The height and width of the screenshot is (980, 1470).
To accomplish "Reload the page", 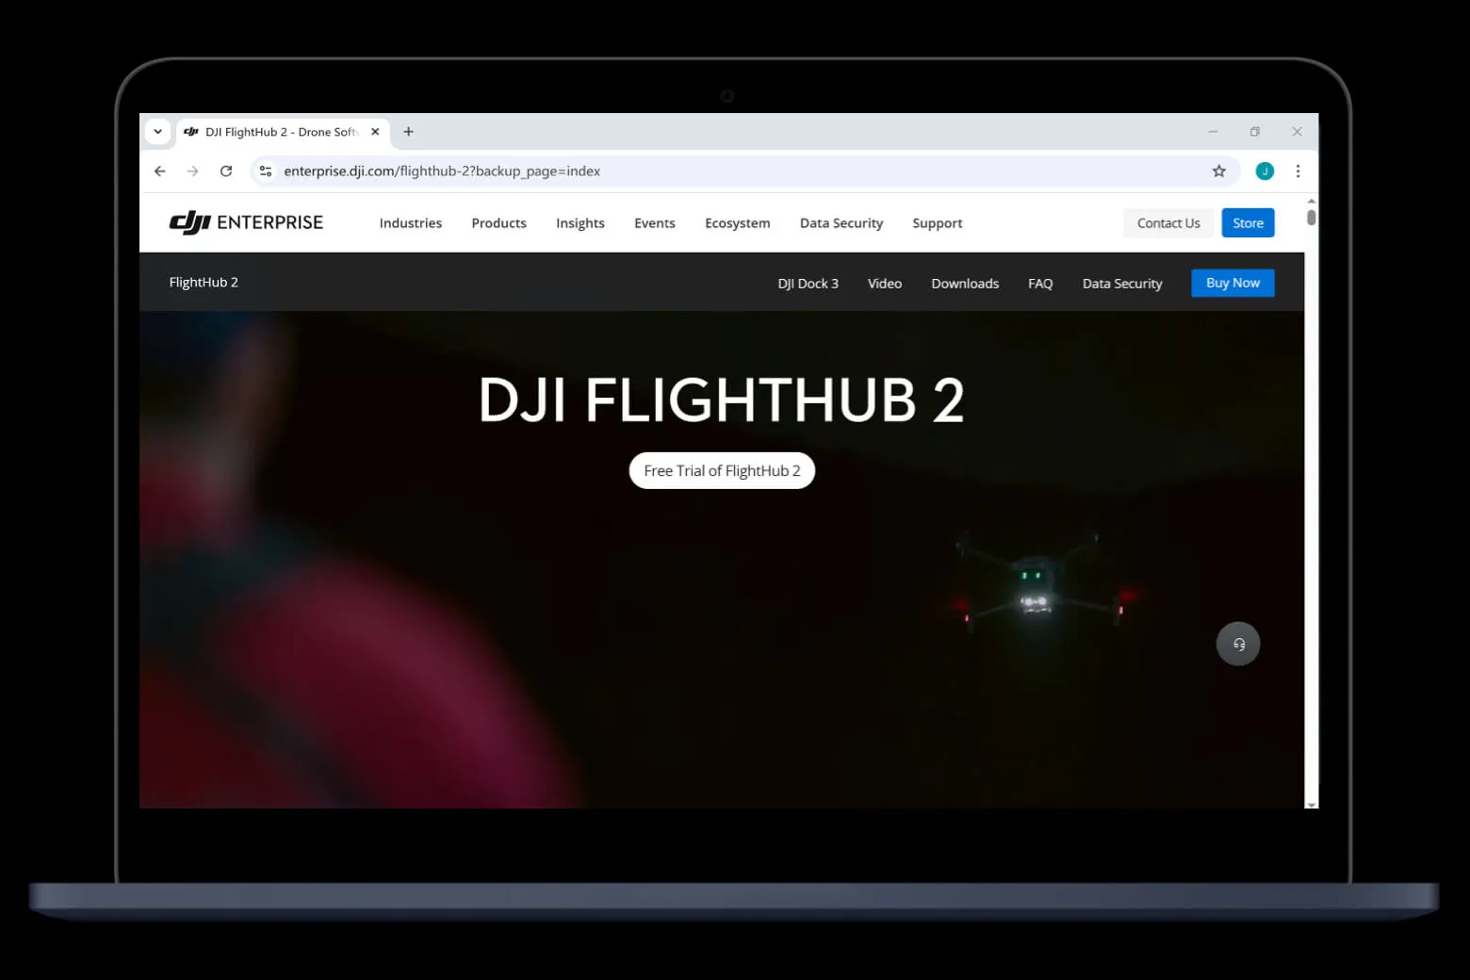I will (226, 171).
